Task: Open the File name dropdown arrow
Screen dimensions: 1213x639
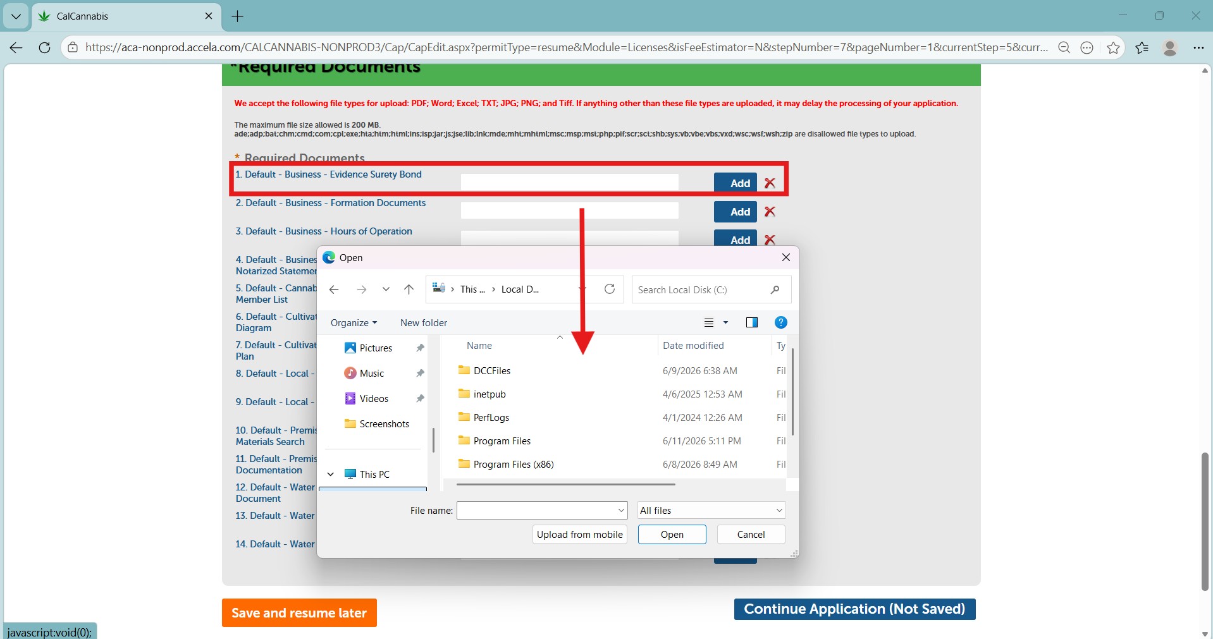Action: [621, 510]
